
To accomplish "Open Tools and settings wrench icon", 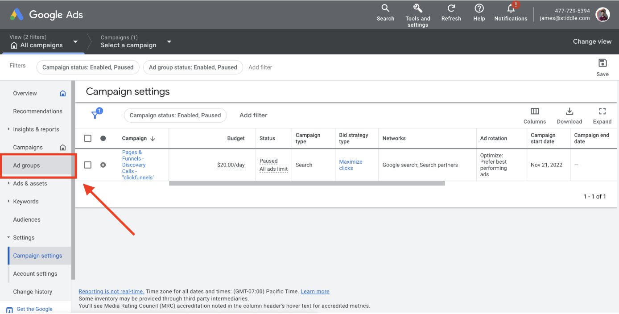I will coord(418,8).
